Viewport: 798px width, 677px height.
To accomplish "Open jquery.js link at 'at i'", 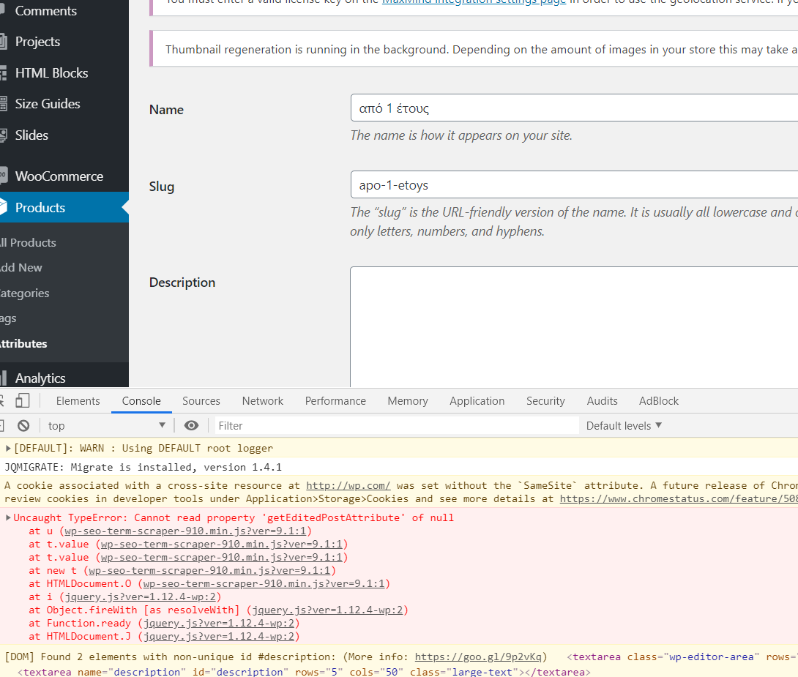I will coord(141,597).
